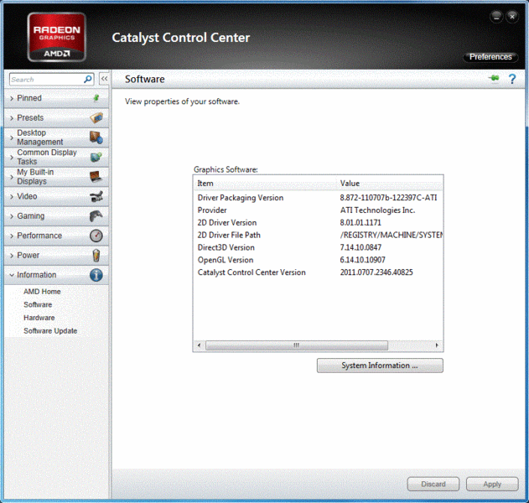Select Catalyst Control Center Version row
This screenshot has width=529, height=503.
pyautogui.click(x=318, y=272)
